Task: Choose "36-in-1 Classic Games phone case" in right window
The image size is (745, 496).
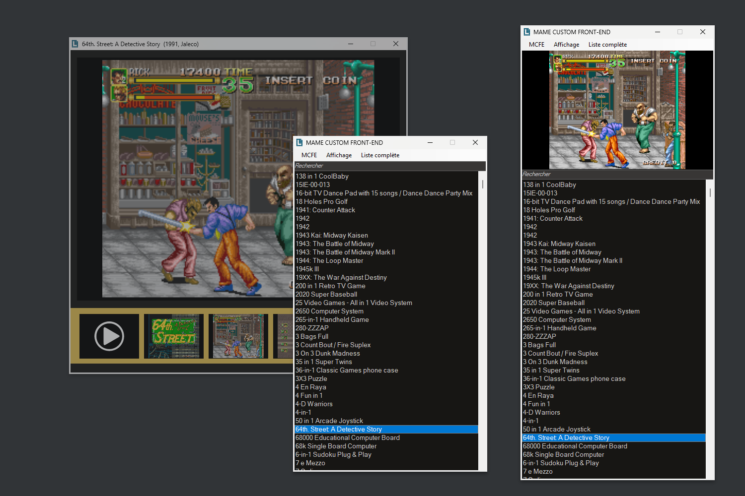Action: (x=613, y=378)
